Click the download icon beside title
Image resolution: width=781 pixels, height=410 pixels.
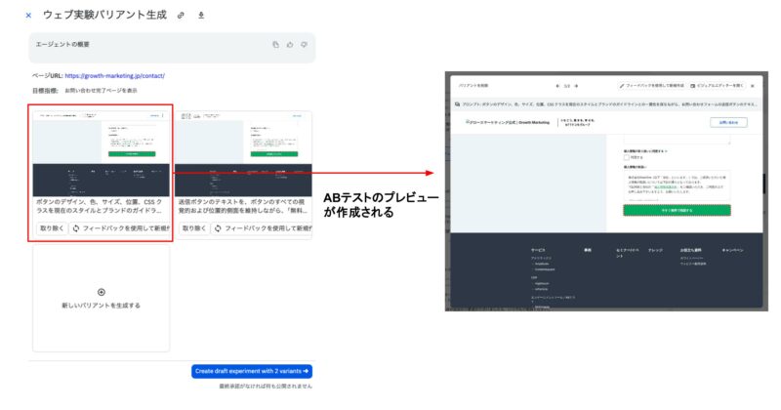[201, 16]
